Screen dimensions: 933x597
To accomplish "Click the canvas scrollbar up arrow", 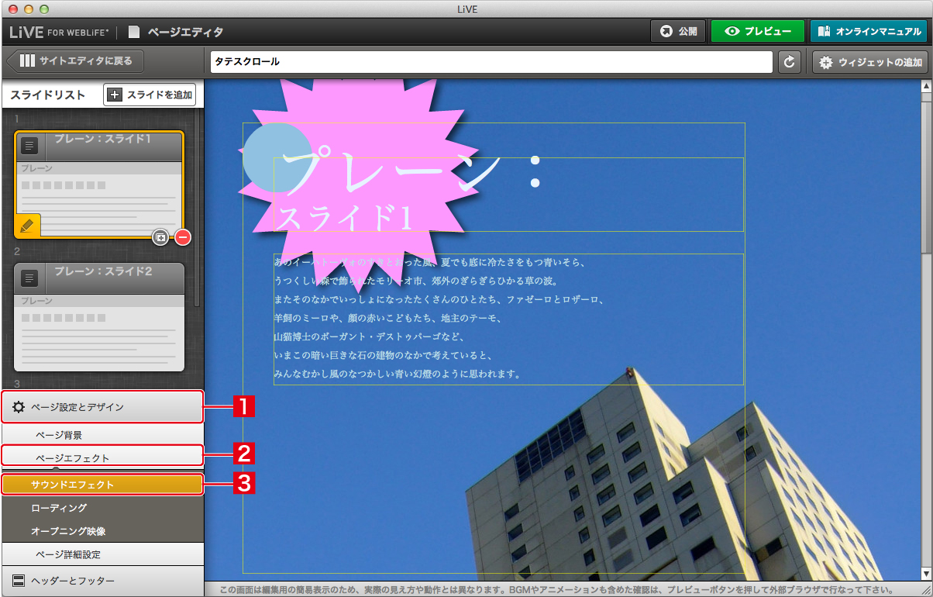I will pos(925,86).
